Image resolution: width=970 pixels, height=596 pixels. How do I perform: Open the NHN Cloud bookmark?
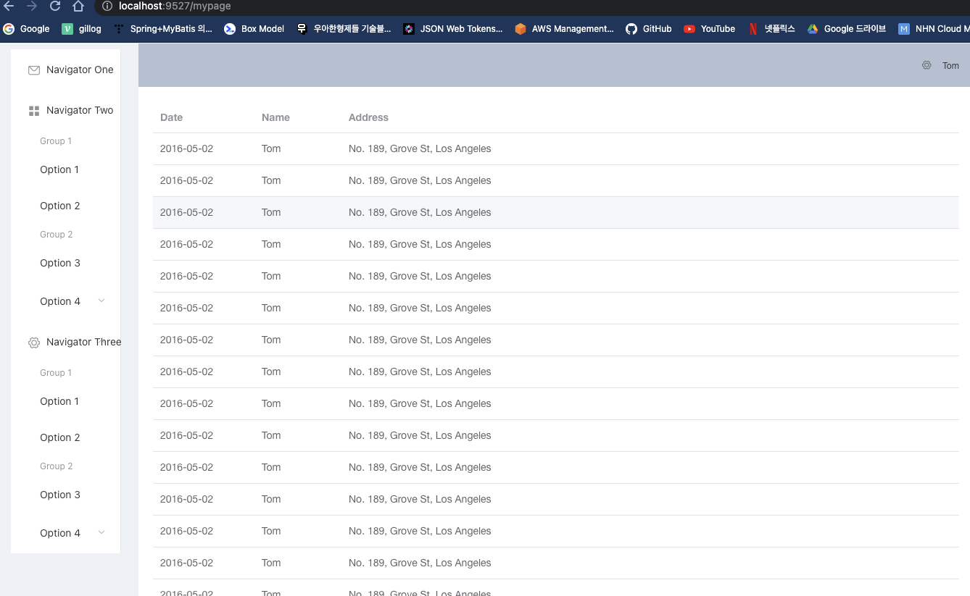[934, 29]
